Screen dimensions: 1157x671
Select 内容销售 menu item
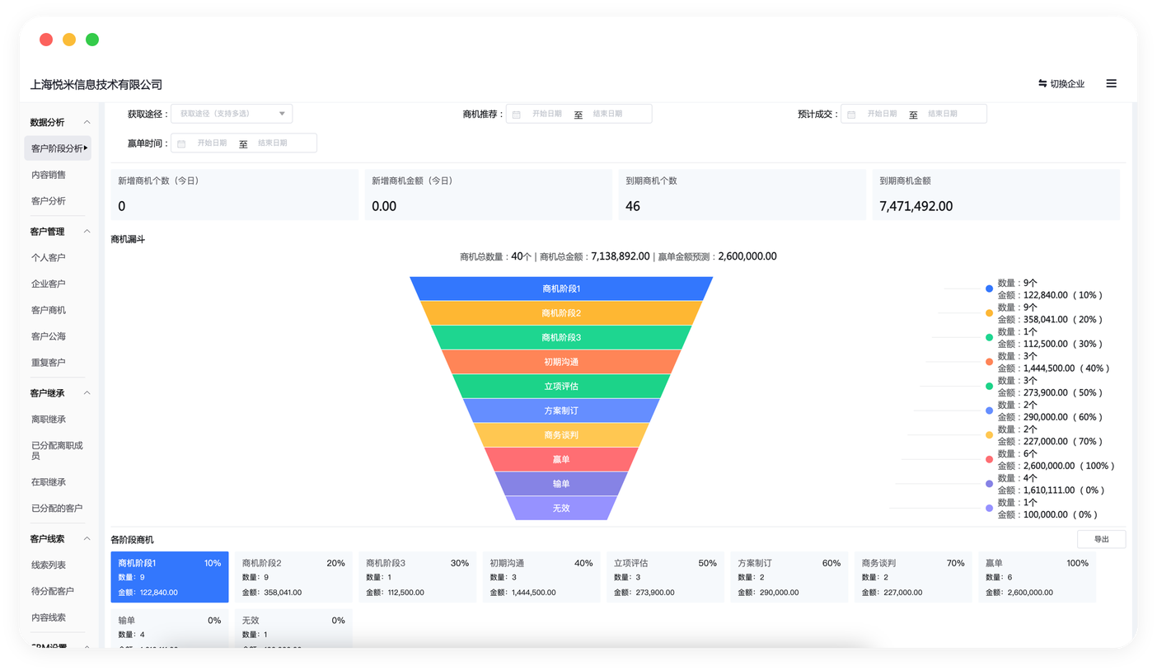pos(49,175)
